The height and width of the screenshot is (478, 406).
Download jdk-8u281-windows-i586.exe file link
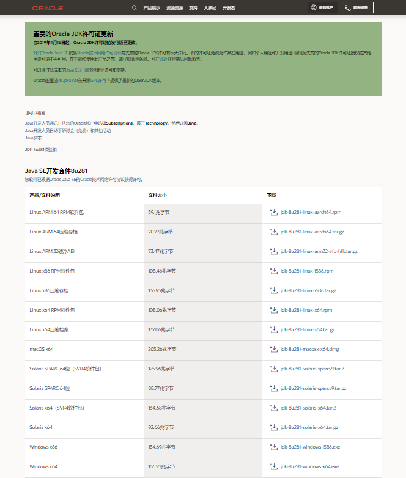(310, 447)
